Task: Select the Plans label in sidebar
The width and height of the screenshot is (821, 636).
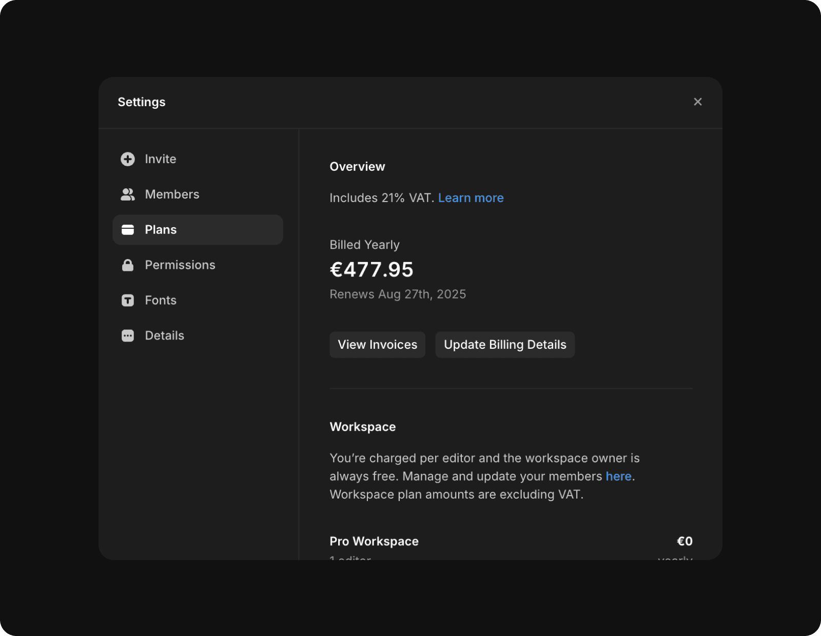Action: point(161,230)
